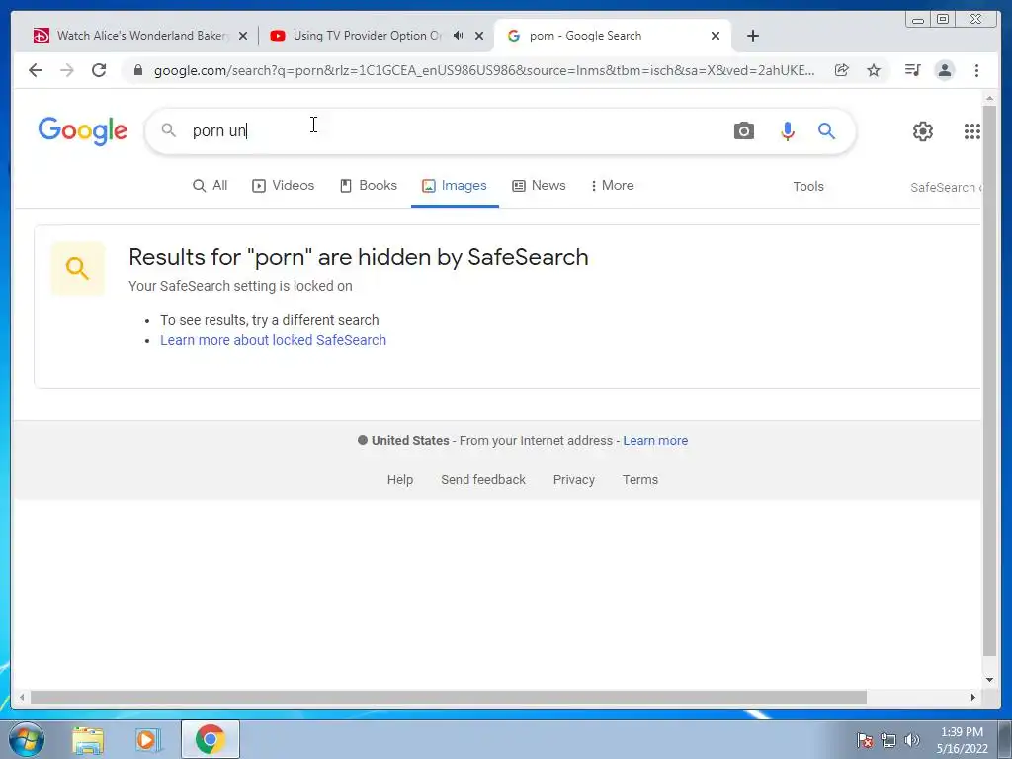Expand the More search options menu
This screenshot has height=759, width=1012.
(613, 185)
